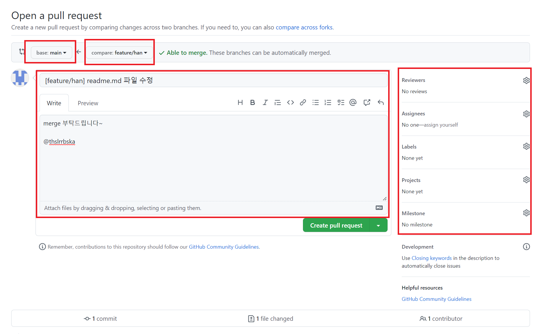Click the Development info icon
Image resolution: width=534 pixels, height=334 pixels.
pos(526,247)
